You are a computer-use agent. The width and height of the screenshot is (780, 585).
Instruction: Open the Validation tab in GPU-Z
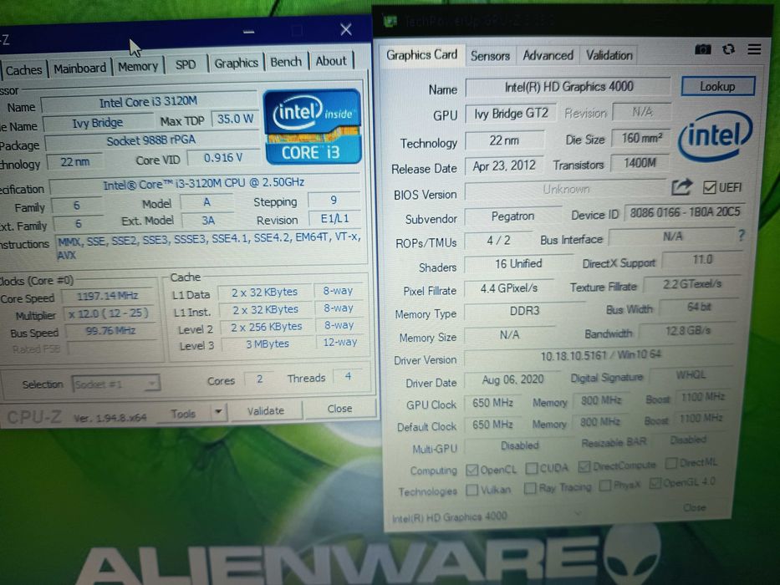(609, 54)
